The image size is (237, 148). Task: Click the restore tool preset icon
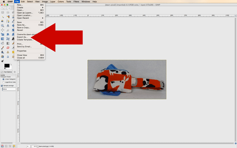[x=6, y=146]
